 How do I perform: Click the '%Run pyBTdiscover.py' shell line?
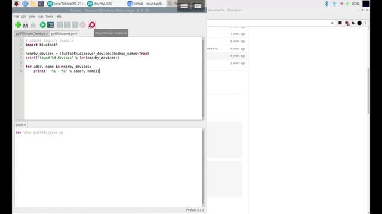[44, 133]
